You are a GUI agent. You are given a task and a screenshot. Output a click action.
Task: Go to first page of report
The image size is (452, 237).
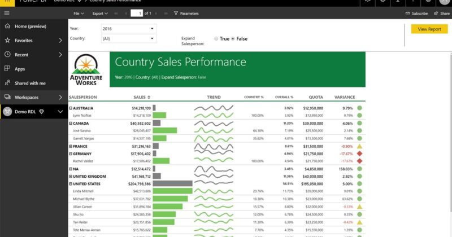(116, 13)
